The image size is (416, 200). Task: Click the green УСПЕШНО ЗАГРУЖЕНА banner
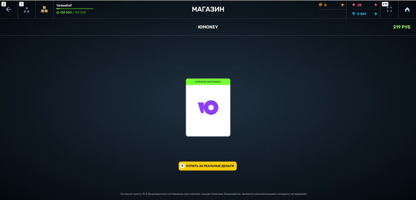click(208, 82)
